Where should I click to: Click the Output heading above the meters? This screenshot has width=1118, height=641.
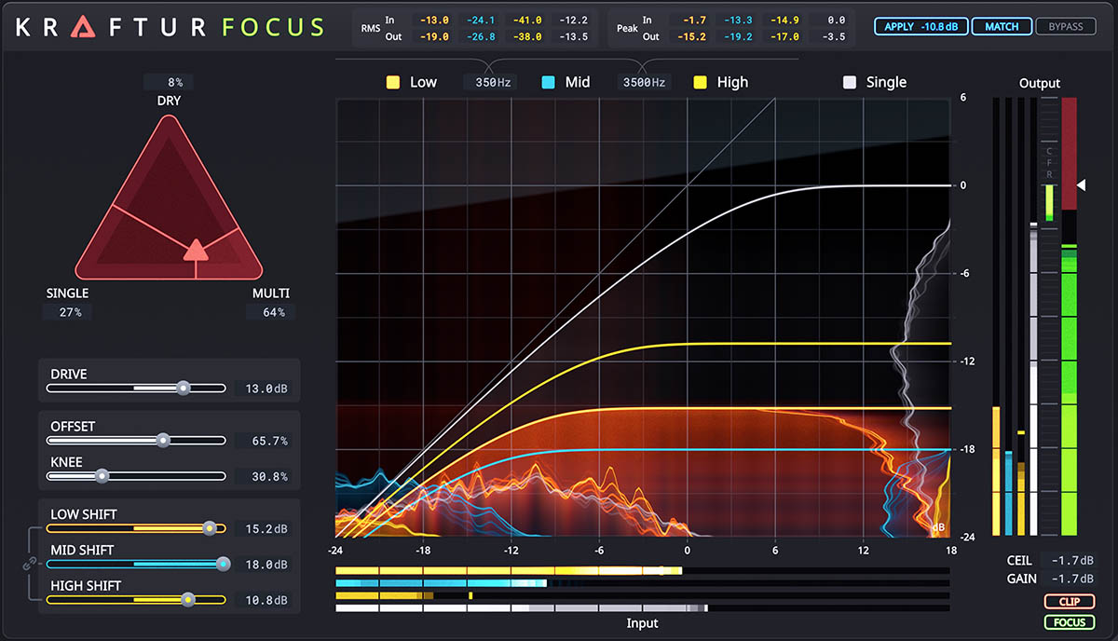click(1040, 83)
